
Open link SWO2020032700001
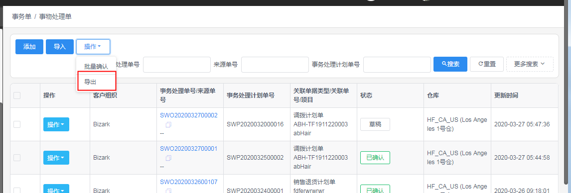189,149
